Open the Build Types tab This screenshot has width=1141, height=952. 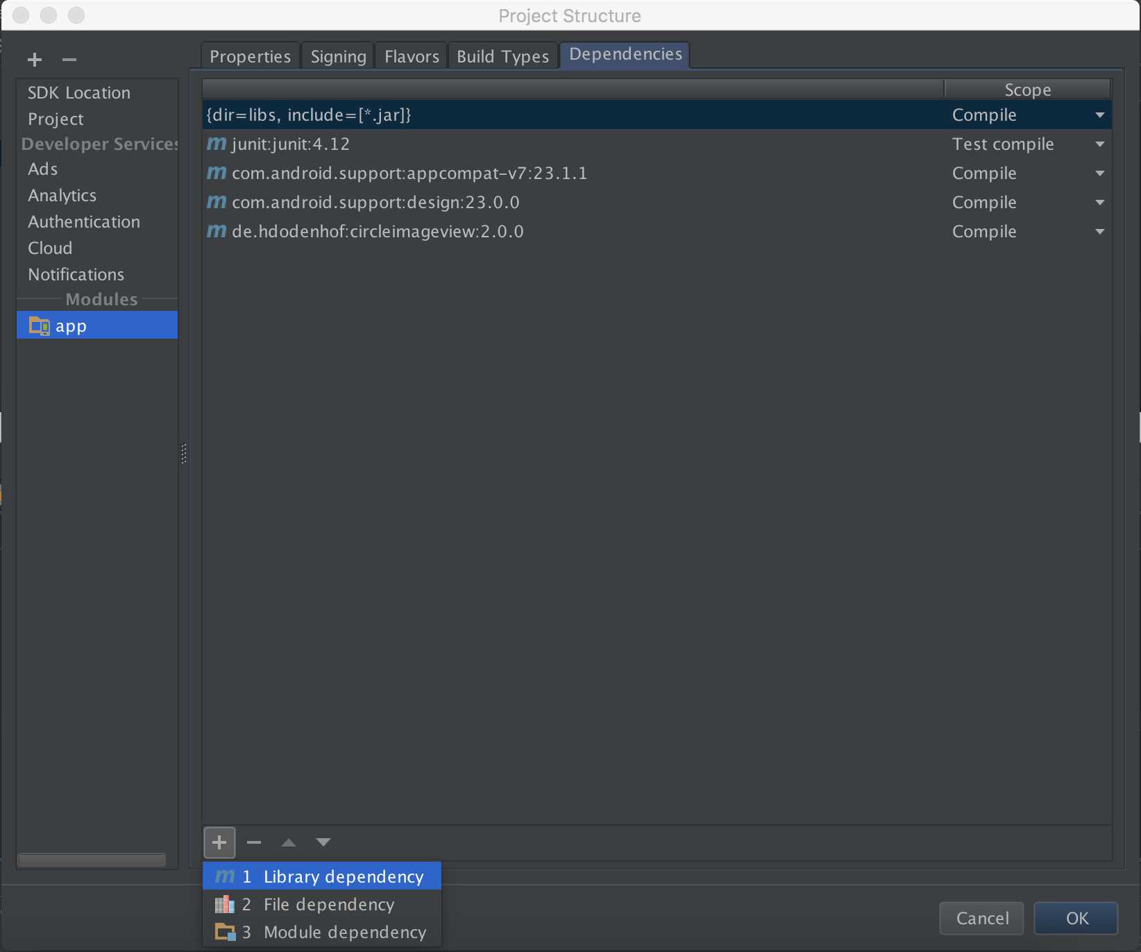pyautogui.click(x=502, y=56)
